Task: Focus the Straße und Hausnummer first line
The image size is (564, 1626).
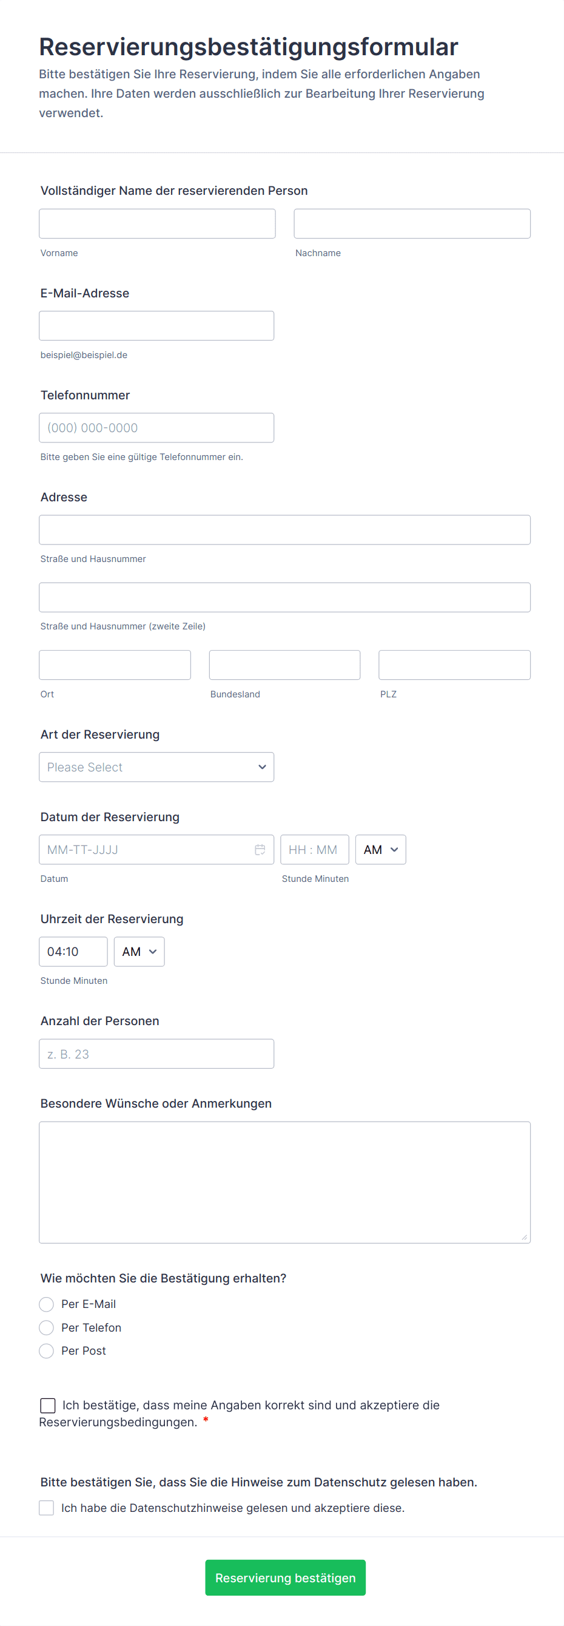Action: 284,530
